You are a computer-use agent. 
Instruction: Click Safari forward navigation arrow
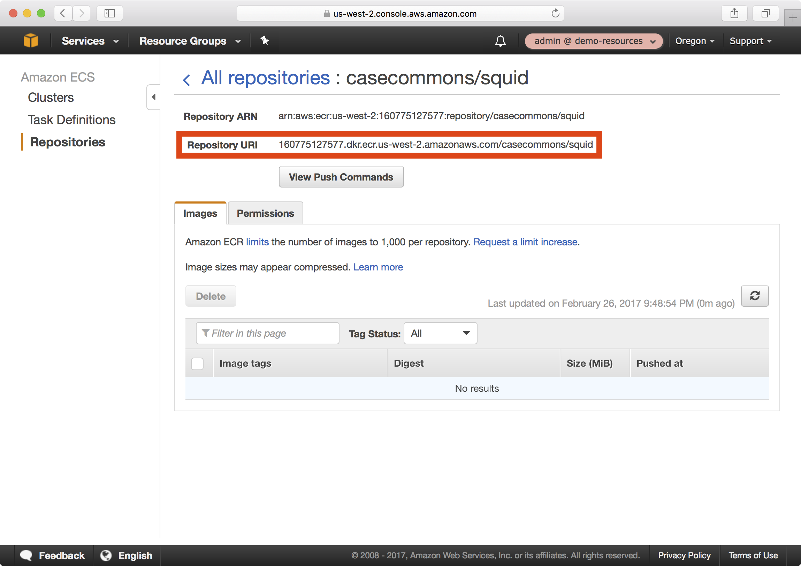click(82, 14)
